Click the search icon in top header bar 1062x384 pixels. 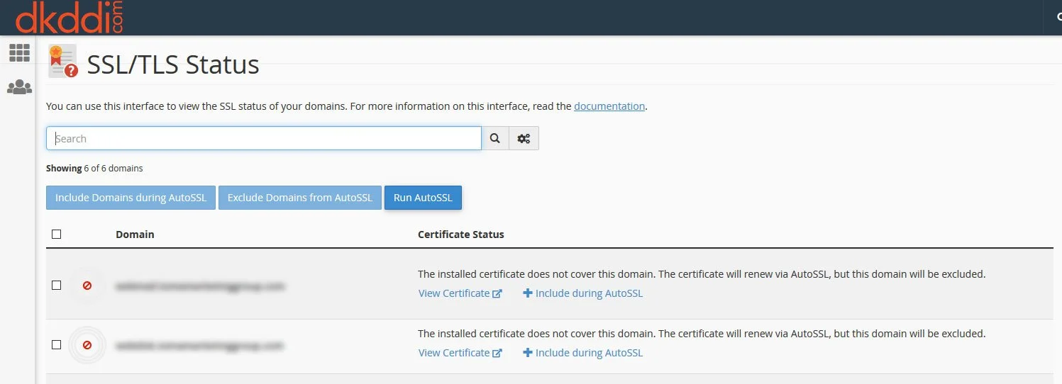pyautogui.click(x=1058, y=18)
